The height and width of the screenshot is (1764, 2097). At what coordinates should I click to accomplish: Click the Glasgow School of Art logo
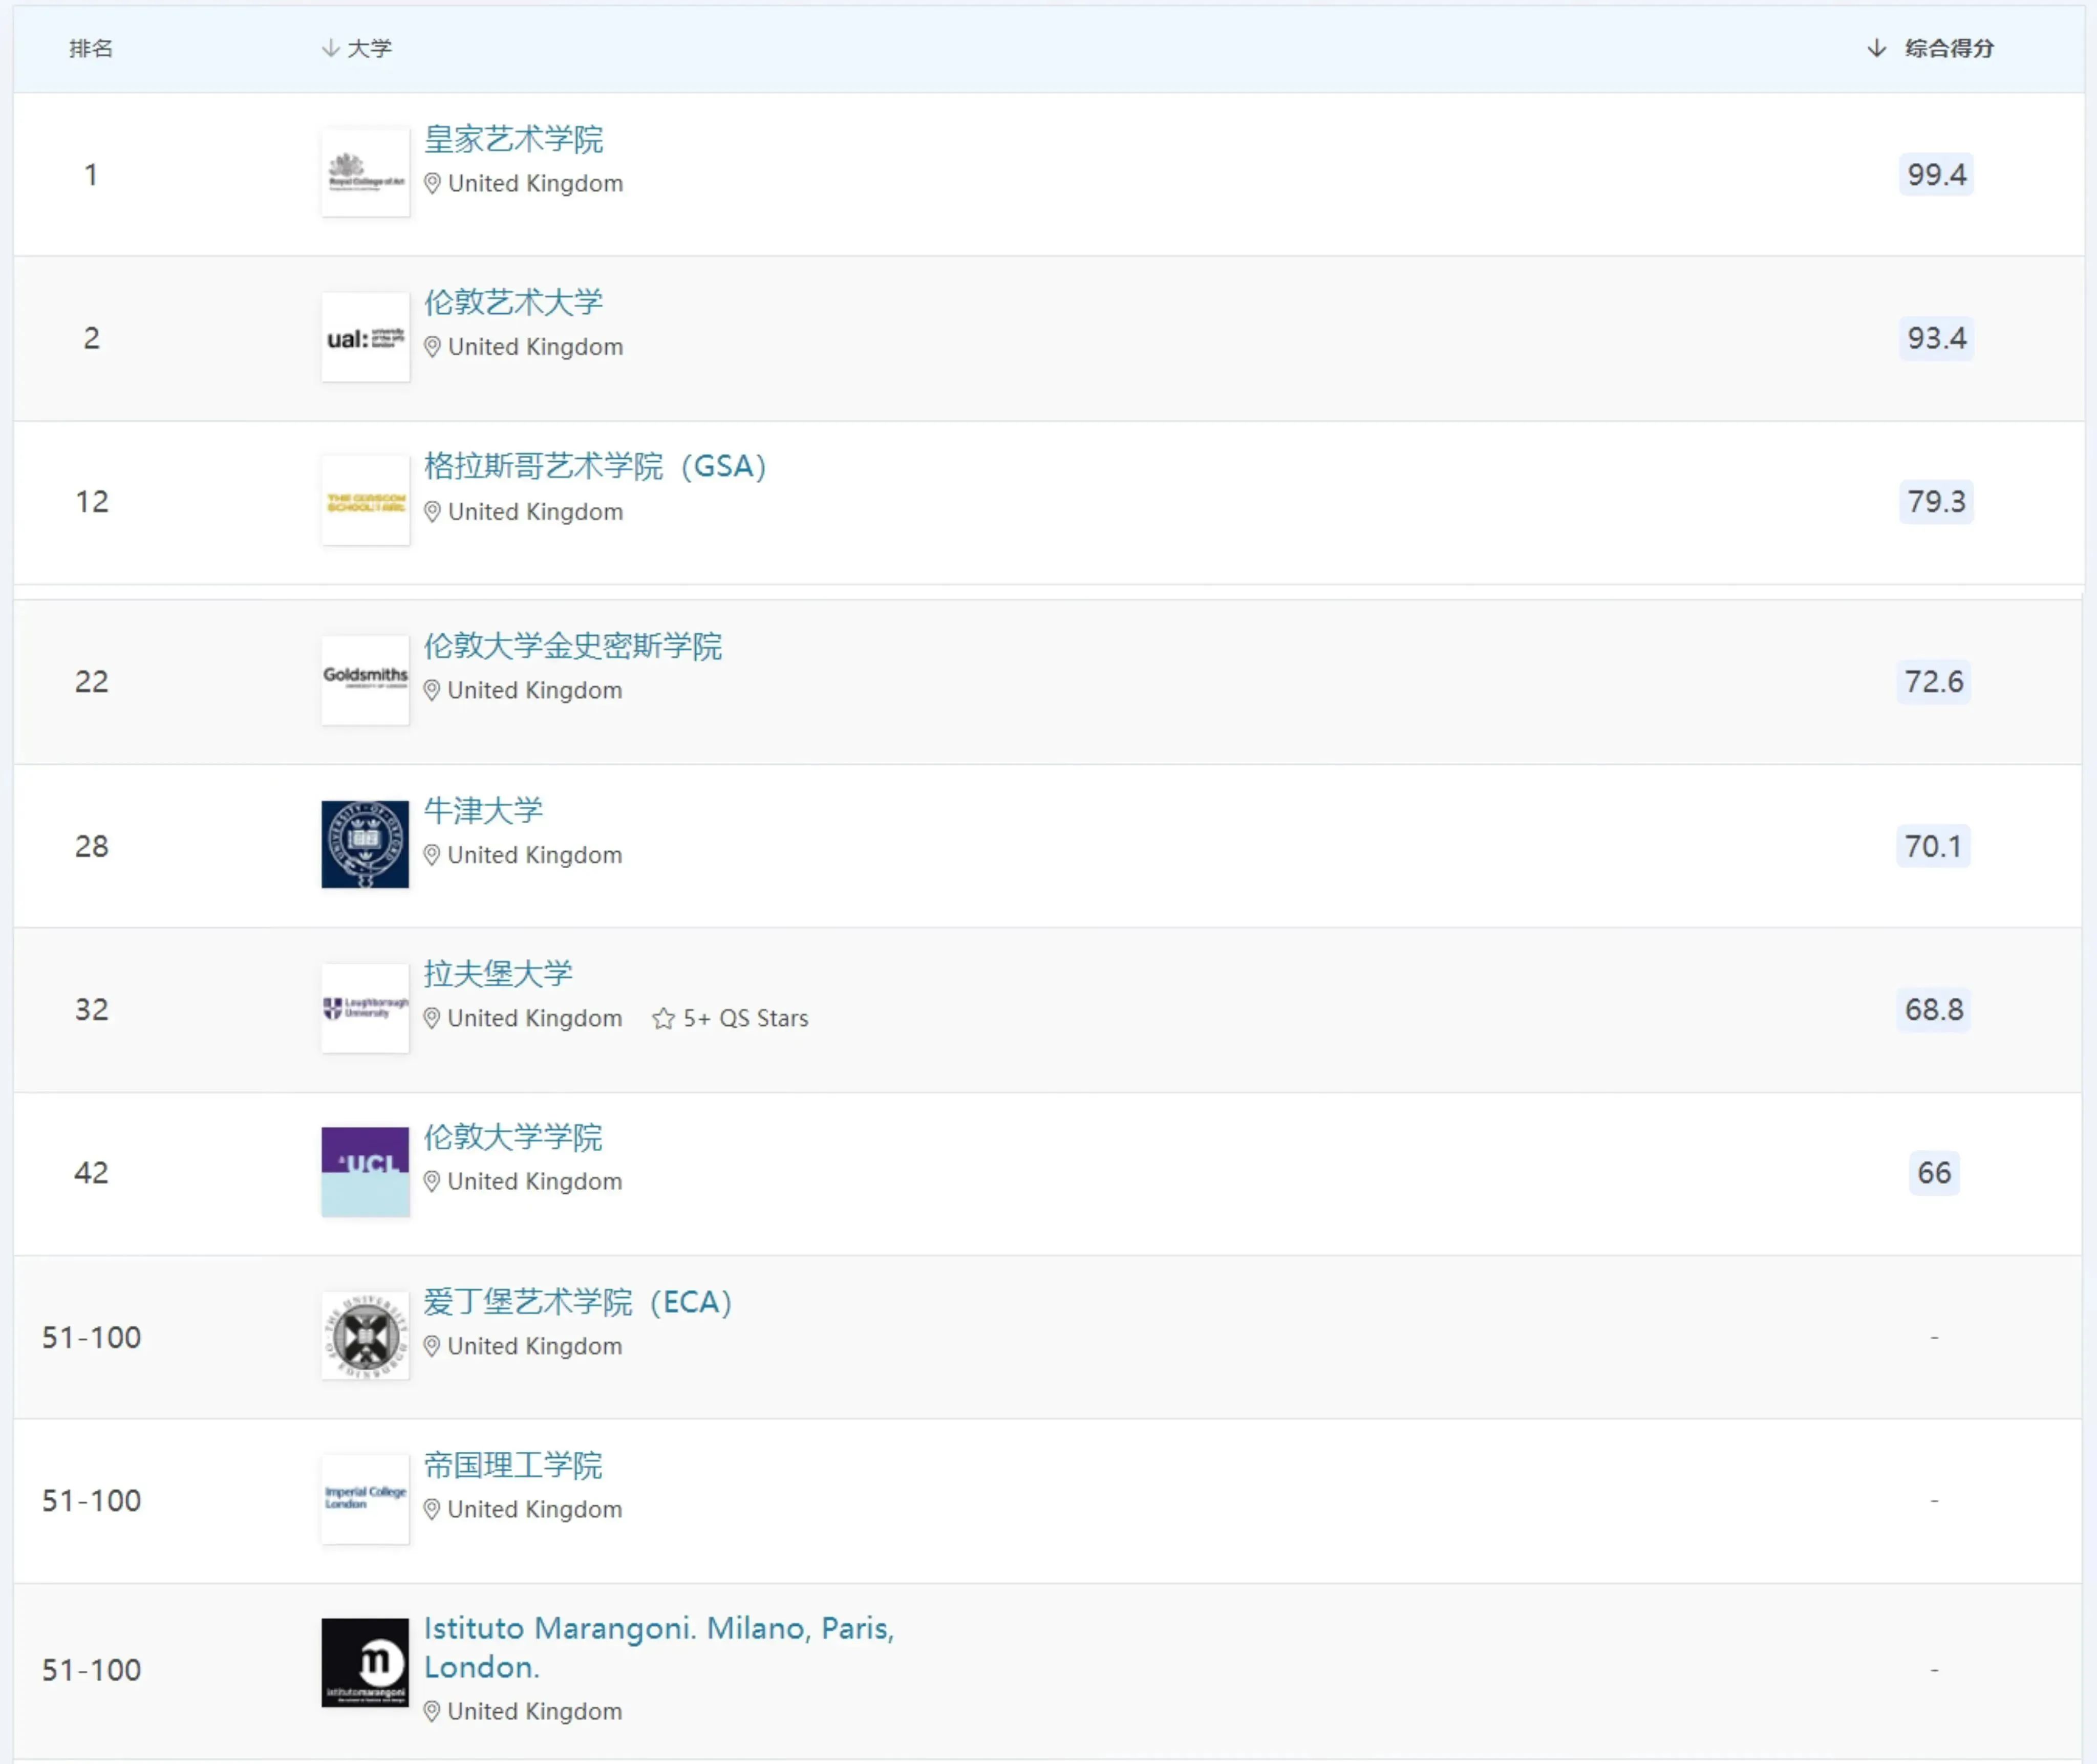tap(365, 500)
